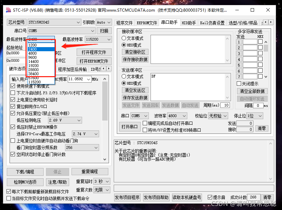Open low-voltage detect 2.69 V dropdown

pos(65,120)
